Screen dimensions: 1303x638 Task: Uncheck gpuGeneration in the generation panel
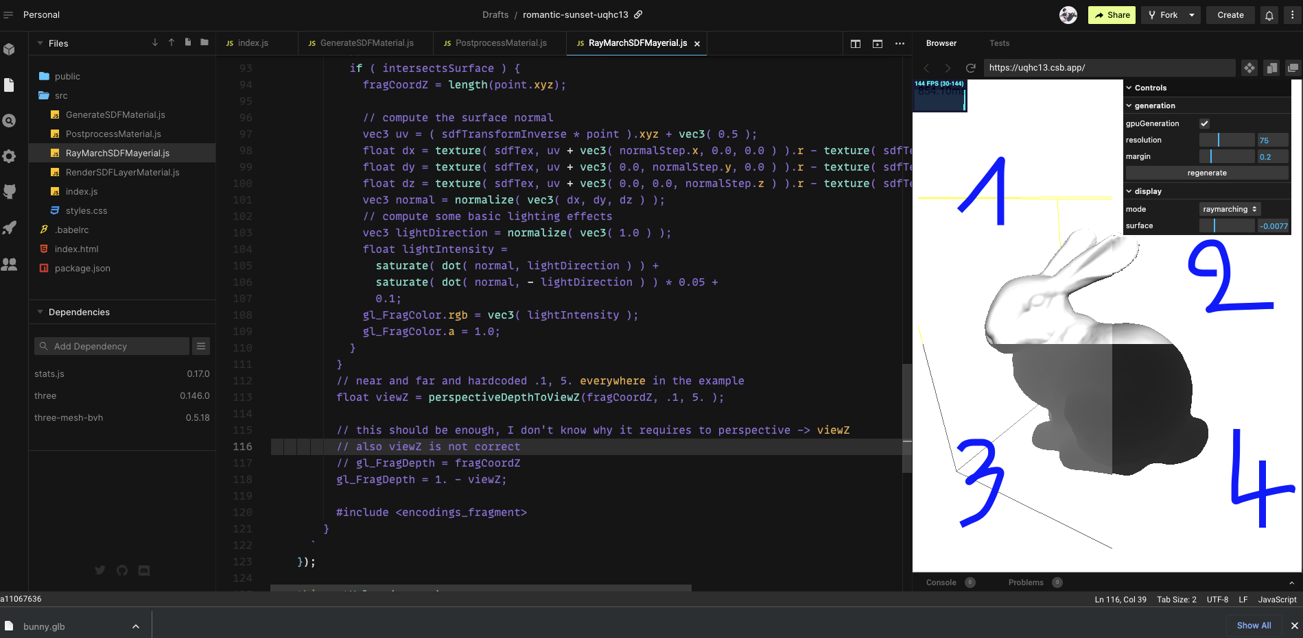pos(1204,123)
